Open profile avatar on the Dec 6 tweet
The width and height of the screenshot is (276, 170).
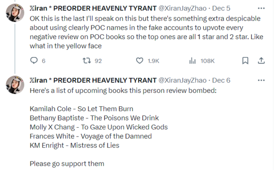coord(15,85)
